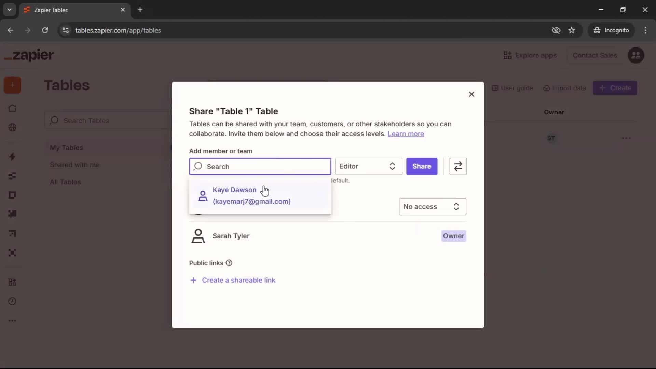The height and width of the screenshot is (369, 656).
Task: Close the Zapier Tables tab
Action: coord(123,10)
